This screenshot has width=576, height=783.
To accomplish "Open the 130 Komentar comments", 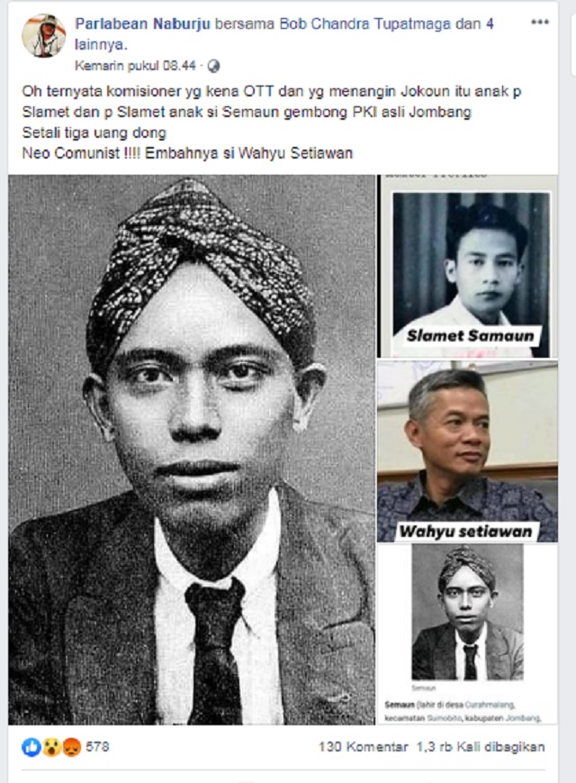I will pos(363,747).
